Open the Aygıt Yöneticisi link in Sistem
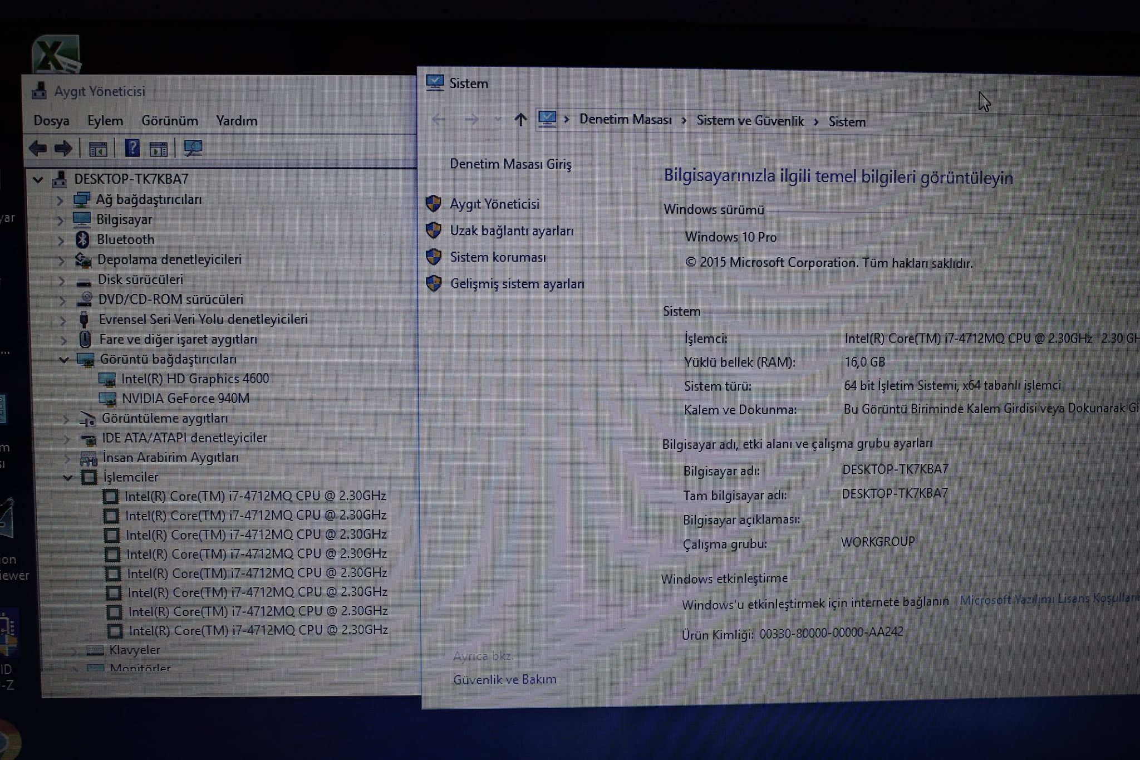 (495, 204)
